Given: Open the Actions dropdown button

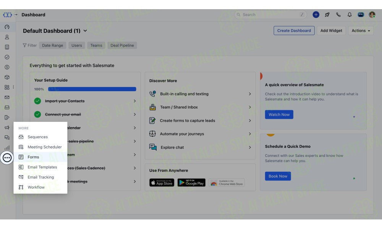Looking at the screenshot, I should coord(361,31).
